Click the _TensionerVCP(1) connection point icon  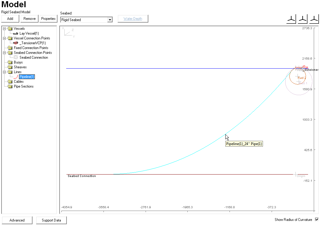16,43
